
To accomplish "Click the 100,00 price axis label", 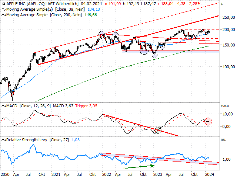I will click(x=229, y=67).
